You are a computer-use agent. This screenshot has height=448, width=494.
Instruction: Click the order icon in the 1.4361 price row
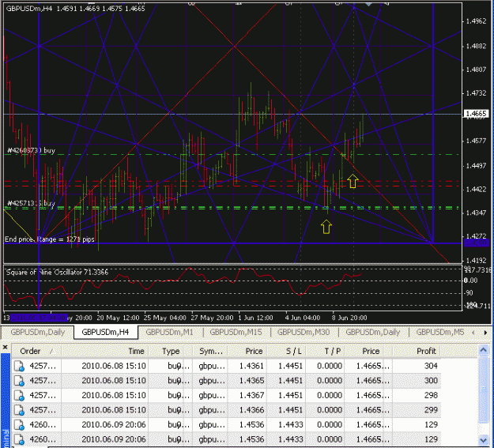[19, 366]
